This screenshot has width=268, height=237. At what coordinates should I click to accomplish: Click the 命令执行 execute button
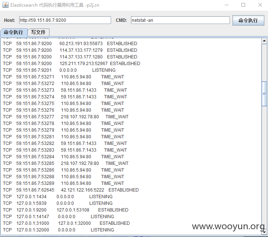248,20
